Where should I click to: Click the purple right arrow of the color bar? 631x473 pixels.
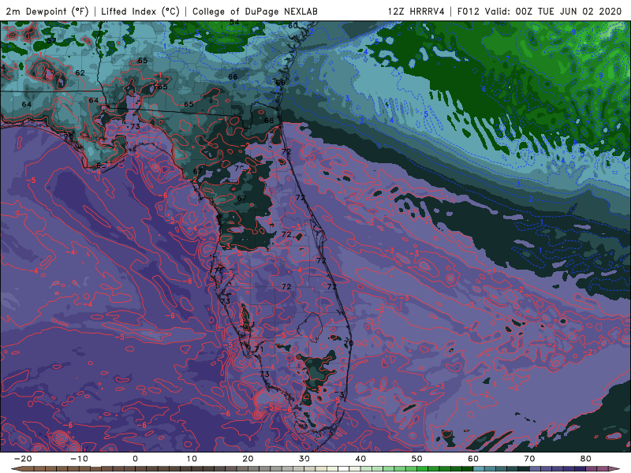click(x=616, y=469)
